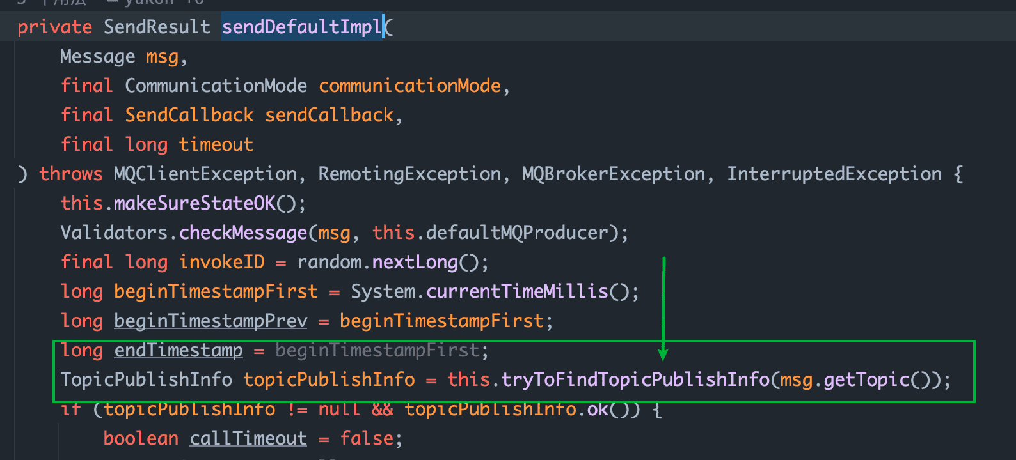Viewport: 1016px width, 460px height.
Task: Click the underlined endTimestamp variable
Action: tap(179, 350)
